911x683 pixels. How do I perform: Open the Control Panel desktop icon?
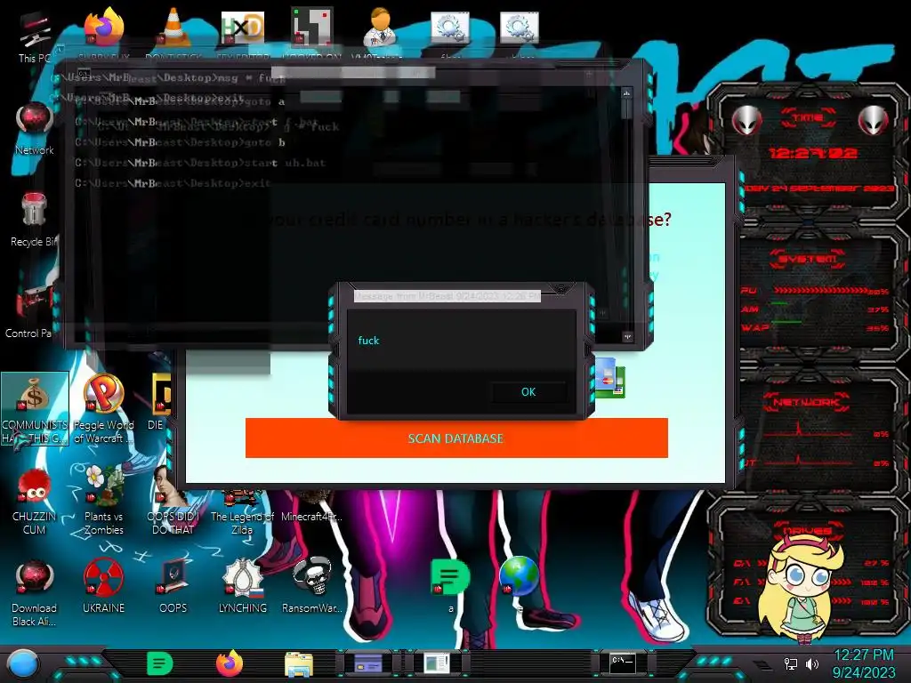(30, 310)
